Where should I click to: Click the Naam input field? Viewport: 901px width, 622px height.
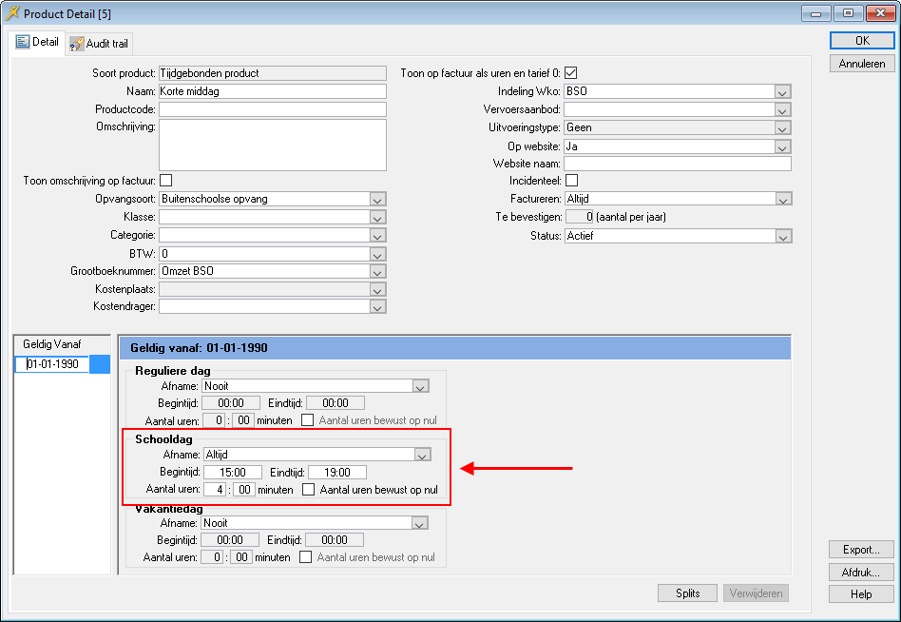[x=272, y=91]
